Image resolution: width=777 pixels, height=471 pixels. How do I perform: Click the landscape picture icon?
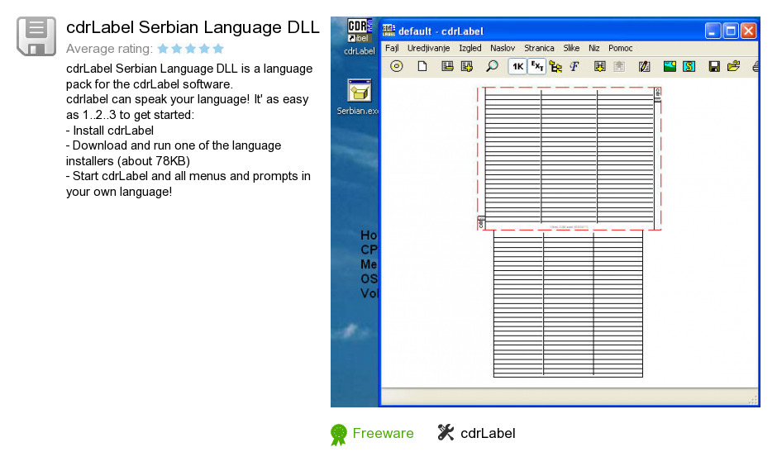pyautogui.click(x=670, y=66)
